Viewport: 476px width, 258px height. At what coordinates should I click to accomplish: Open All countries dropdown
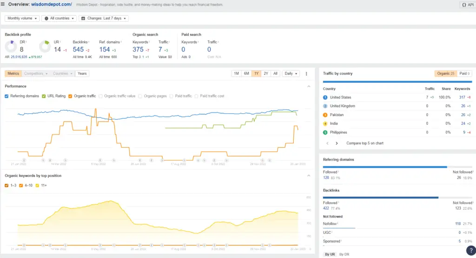(59, 19)
